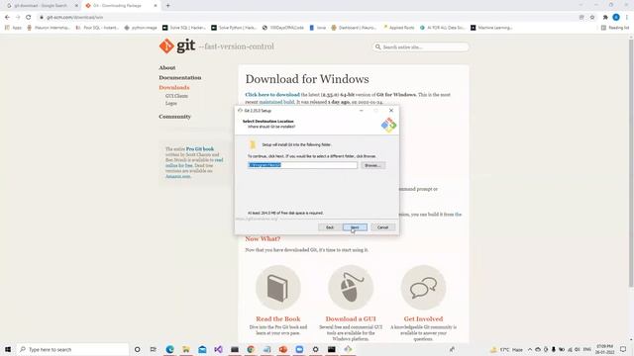Open Cortana circle icon on taskbar
This screenshot has height=356, width=634.
(x=137, y=349)
